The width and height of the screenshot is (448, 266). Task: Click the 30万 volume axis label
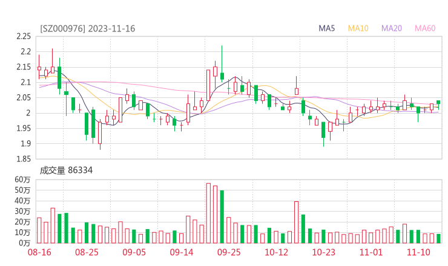tap(22, 211)
